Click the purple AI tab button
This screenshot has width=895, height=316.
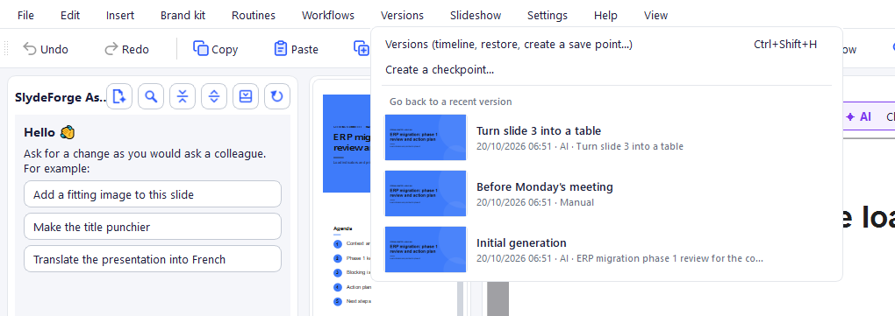[x=858, y=116]
